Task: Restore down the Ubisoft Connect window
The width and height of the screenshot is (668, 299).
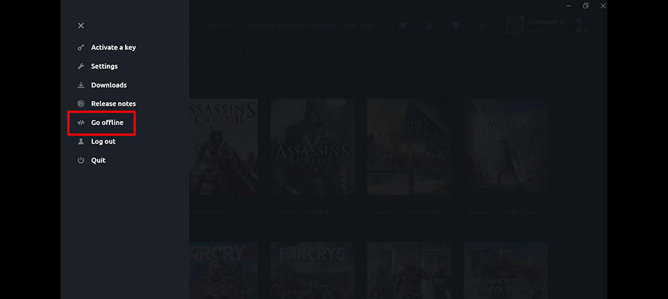Action: pyautogui.click(x=586, y=6)
